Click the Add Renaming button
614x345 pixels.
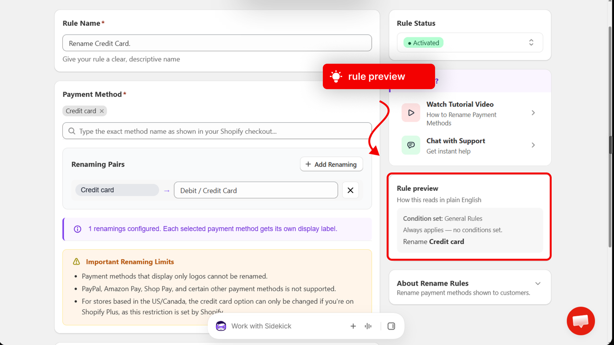click(x=331, y=164)
